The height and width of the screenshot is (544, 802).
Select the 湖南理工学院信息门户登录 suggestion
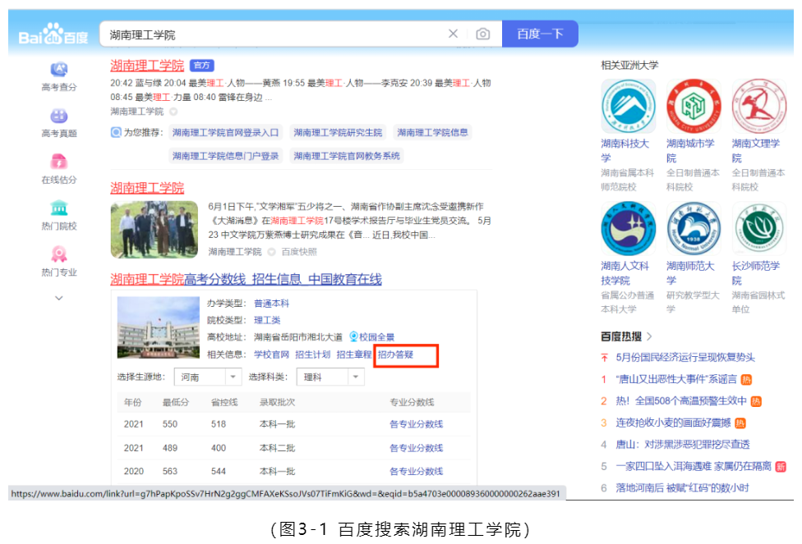point(225,156)
